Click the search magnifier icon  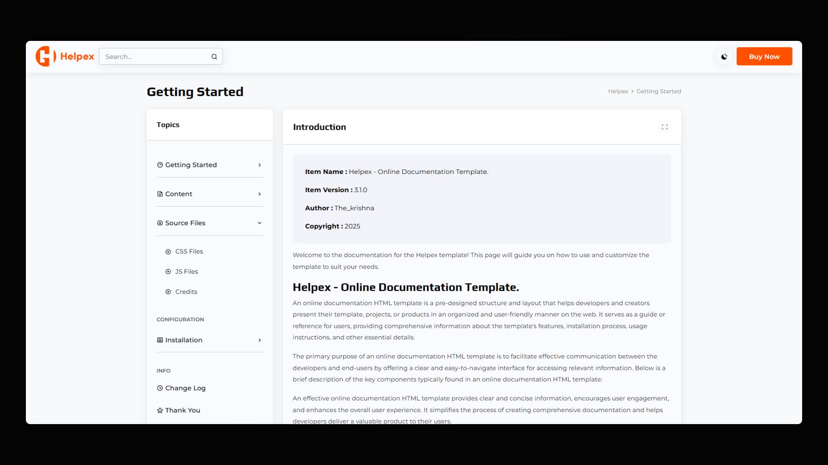click(x=214, y=57)
